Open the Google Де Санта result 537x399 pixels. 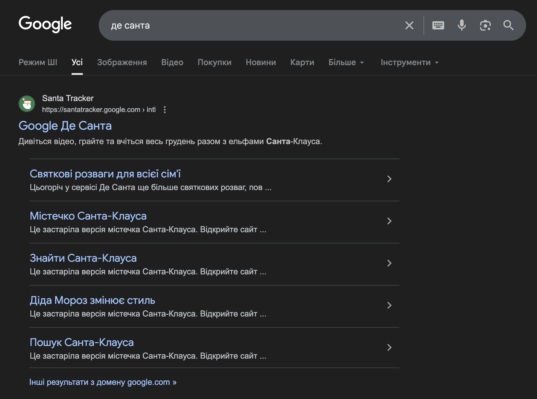pos(65,126)
